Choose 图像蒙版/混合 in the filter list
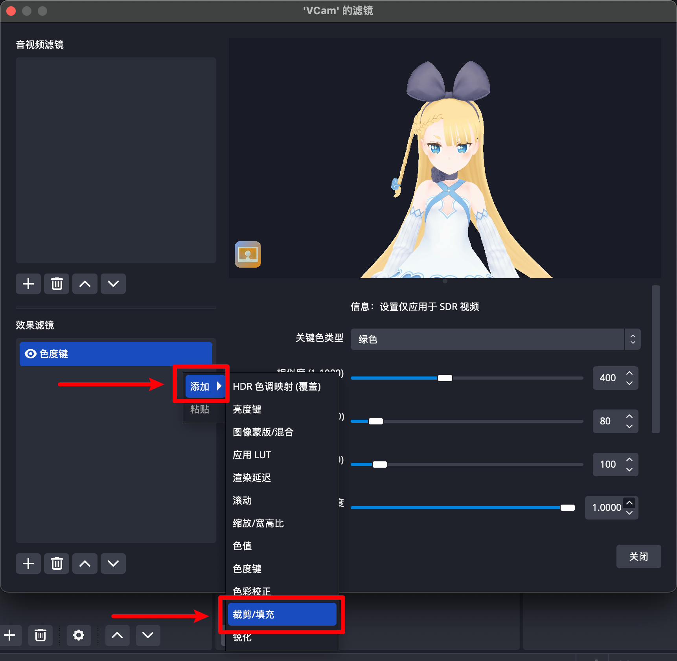 pos(263,432)
